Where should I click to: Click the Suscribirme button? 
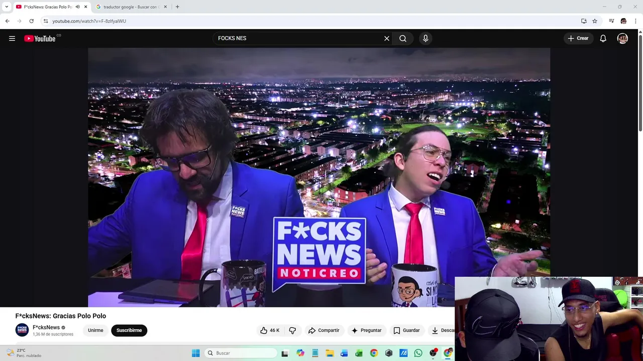pos(129,330)
